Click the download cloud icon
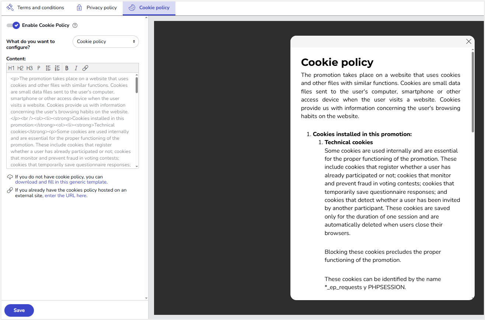Viewport: 485px width, 320px height. point(10,177)
